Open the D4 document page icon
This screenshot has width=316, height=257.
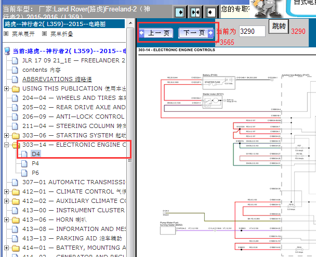pyautogui.click(x=24, y=154)
